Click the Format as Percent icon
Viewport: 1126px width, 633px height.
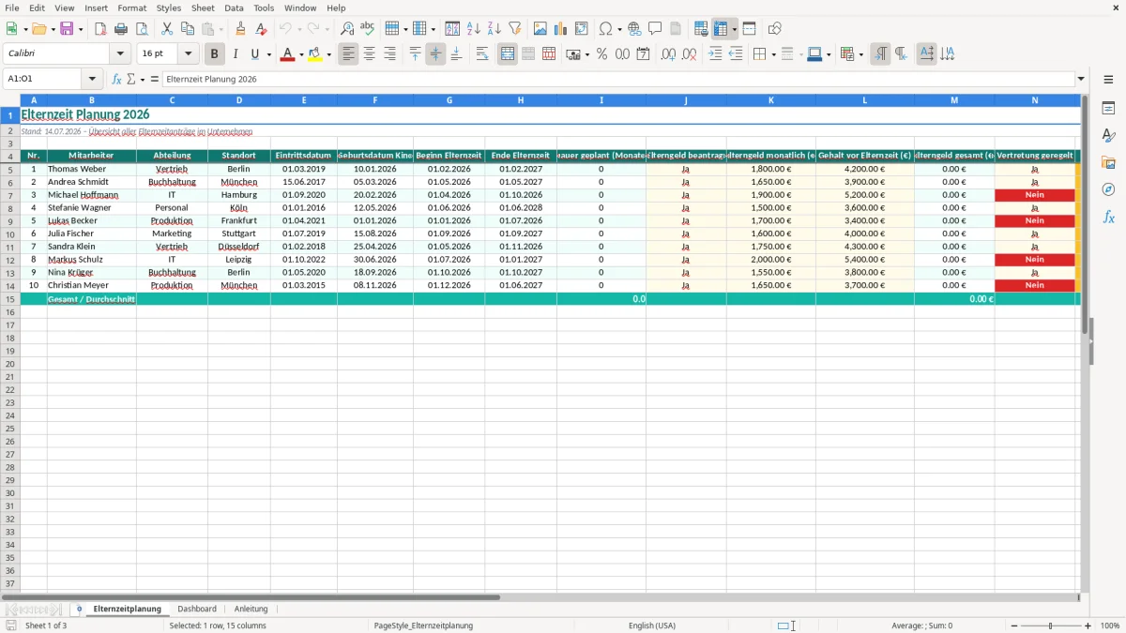coord(602,54)
